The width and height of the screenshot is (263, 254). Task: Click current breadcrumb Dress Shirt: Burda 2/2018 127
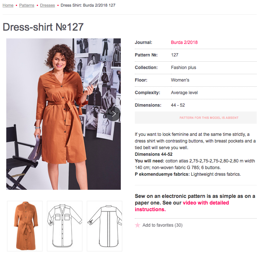point(88,5)
